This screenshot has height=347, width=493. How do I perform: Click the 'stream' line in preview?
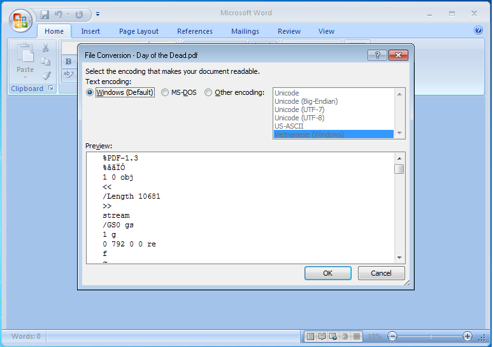pyautogui.click(x=116, y=216)
